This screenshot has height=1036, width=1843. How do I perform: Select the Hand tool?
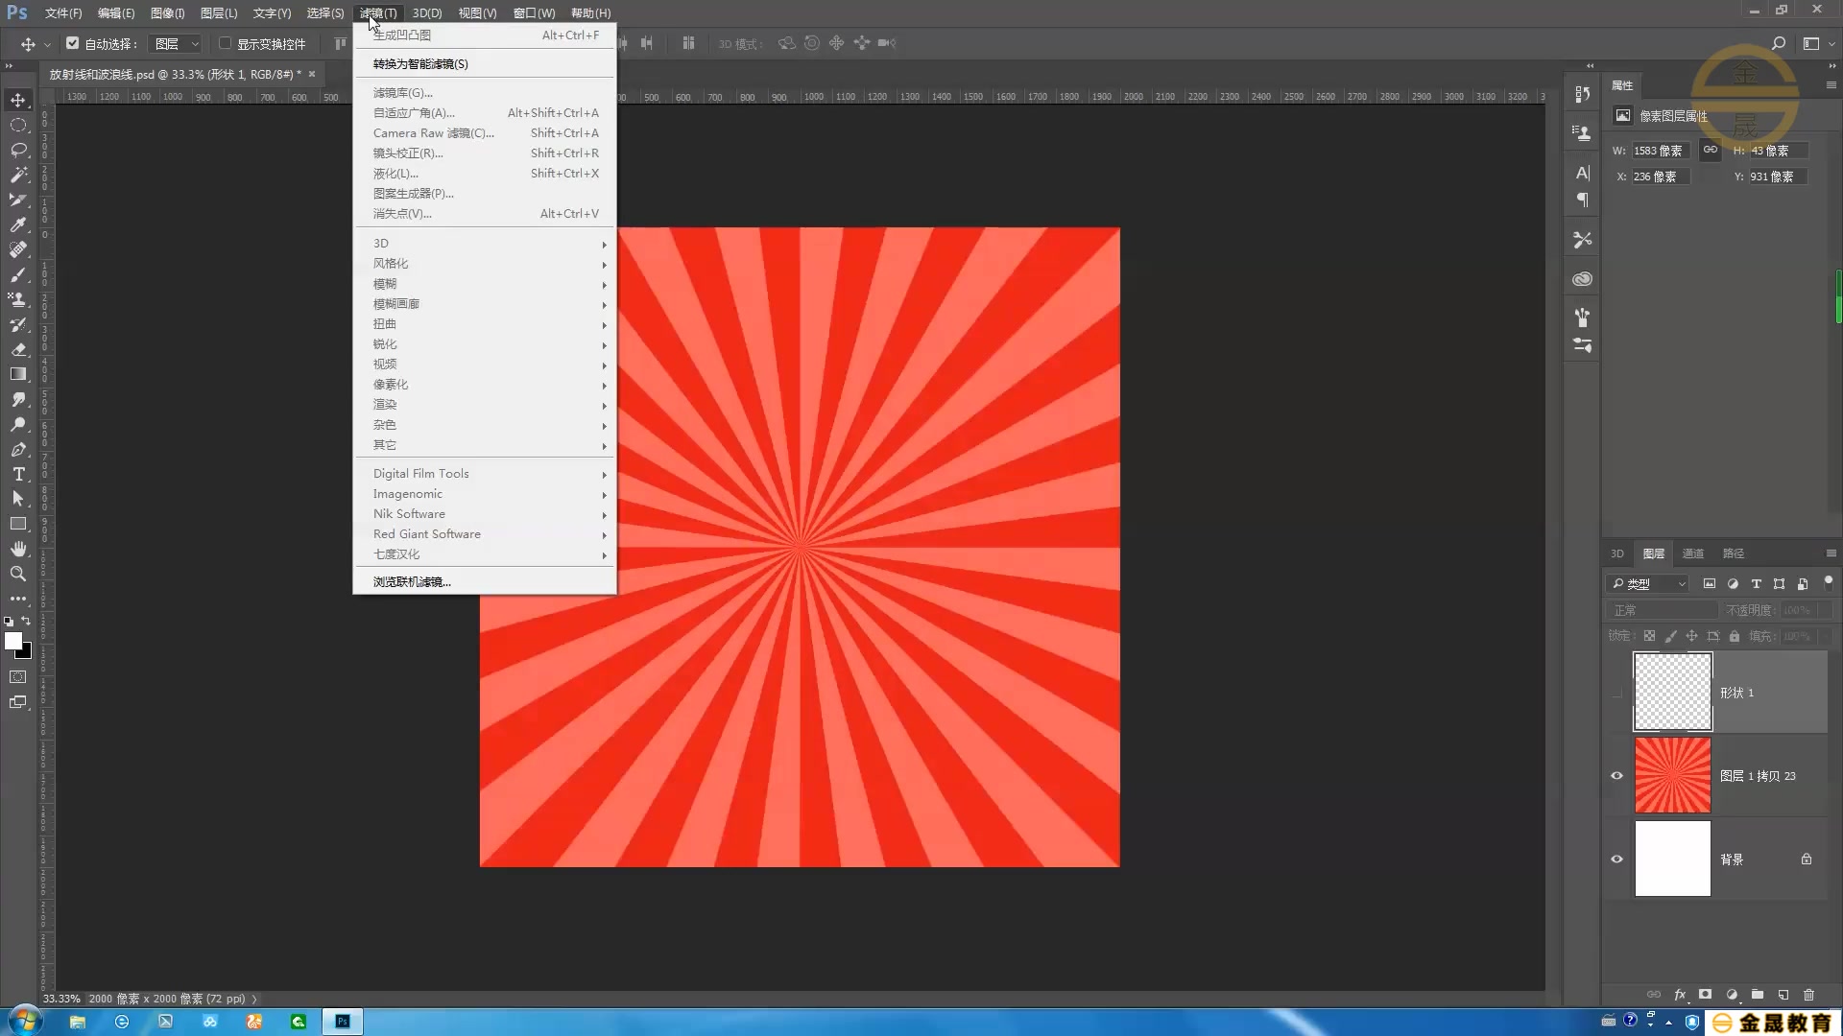pyautogui.click(x=18, y=549)
